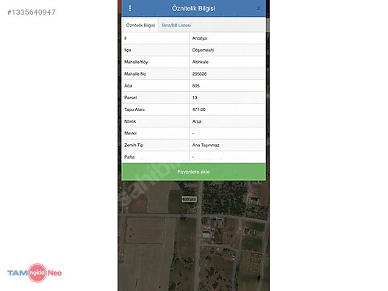Select the Döşemealtı value cell
The height and width of the screenshot is (291, 388).
tap(227, 50)
